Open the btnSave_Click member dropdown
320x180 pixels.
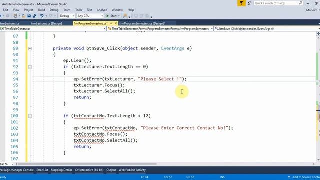(x=267, y=29)
